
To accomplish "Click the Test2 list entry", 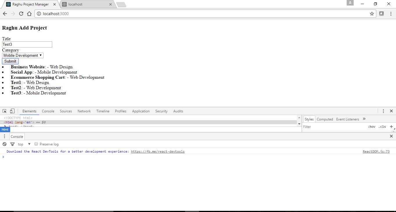I will (36, 88).
